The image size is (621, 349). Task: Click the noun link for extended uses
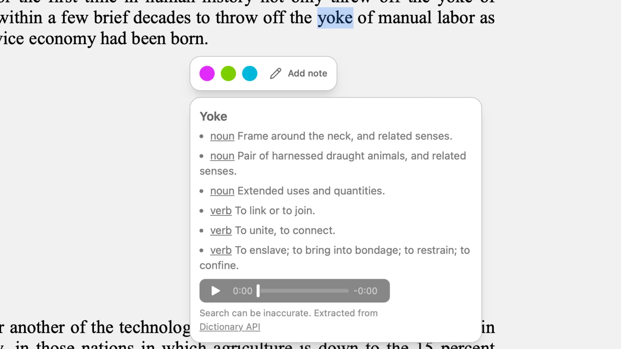click(x=222, y=191)
